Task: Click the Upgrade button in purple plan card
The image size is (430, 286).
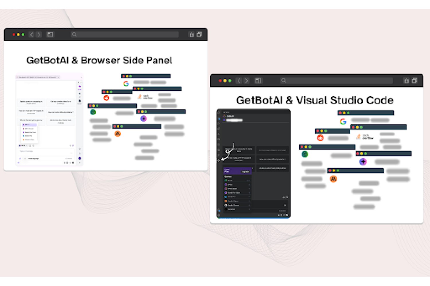Action: tap(245, 172)
